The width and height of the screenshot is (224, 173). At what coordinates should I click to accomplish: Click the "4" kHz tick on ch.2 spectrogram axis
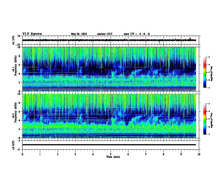tap(20, 120)
